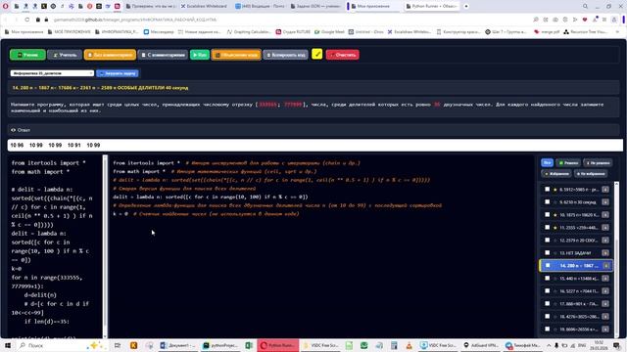Click the small square icon right of task row 16
627x352 pixels.
(x=605, y=291)
